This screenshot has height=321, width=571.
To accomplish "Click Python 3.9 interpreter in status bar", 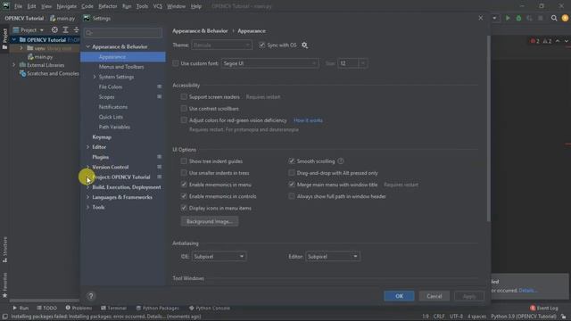I will [524, 317].
